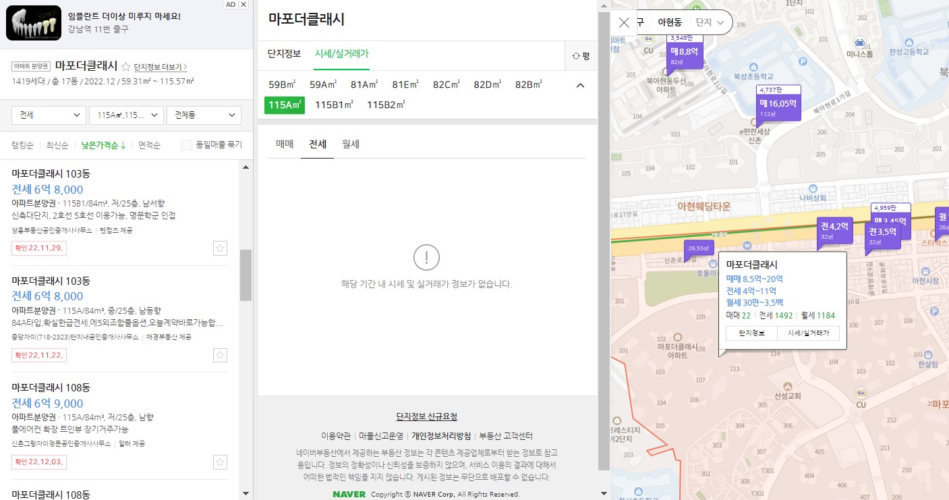Star the 103동 115B1/84㎡ listing
The height and width of the screenshot is (500, 949).
tap(220, 248)
